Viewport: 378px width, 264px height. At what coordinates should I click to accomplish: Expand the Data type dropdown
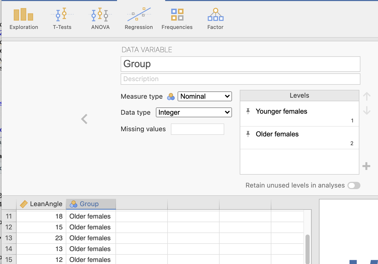point(194,112)
